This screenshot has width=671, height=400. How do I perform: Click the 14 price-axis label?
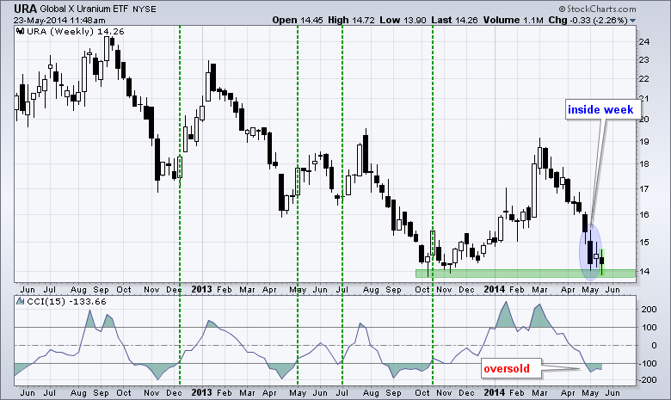tap(644, 271)
